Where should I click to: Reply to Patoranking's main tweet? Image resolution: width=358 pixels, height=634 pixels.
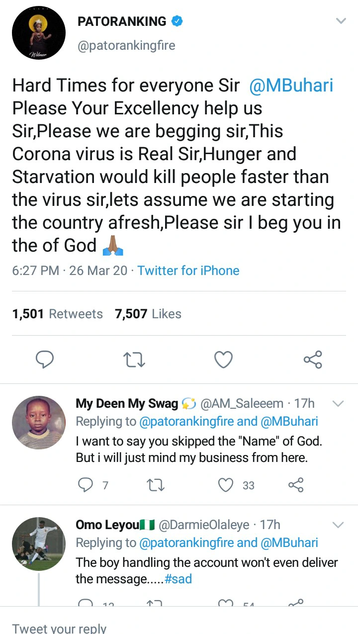tap(44, 360)
